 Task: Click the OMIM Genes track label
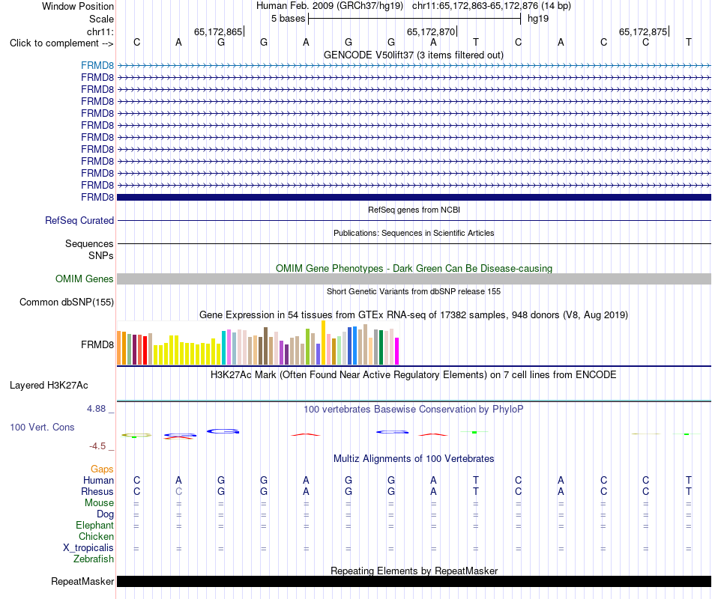pos(85,279)
